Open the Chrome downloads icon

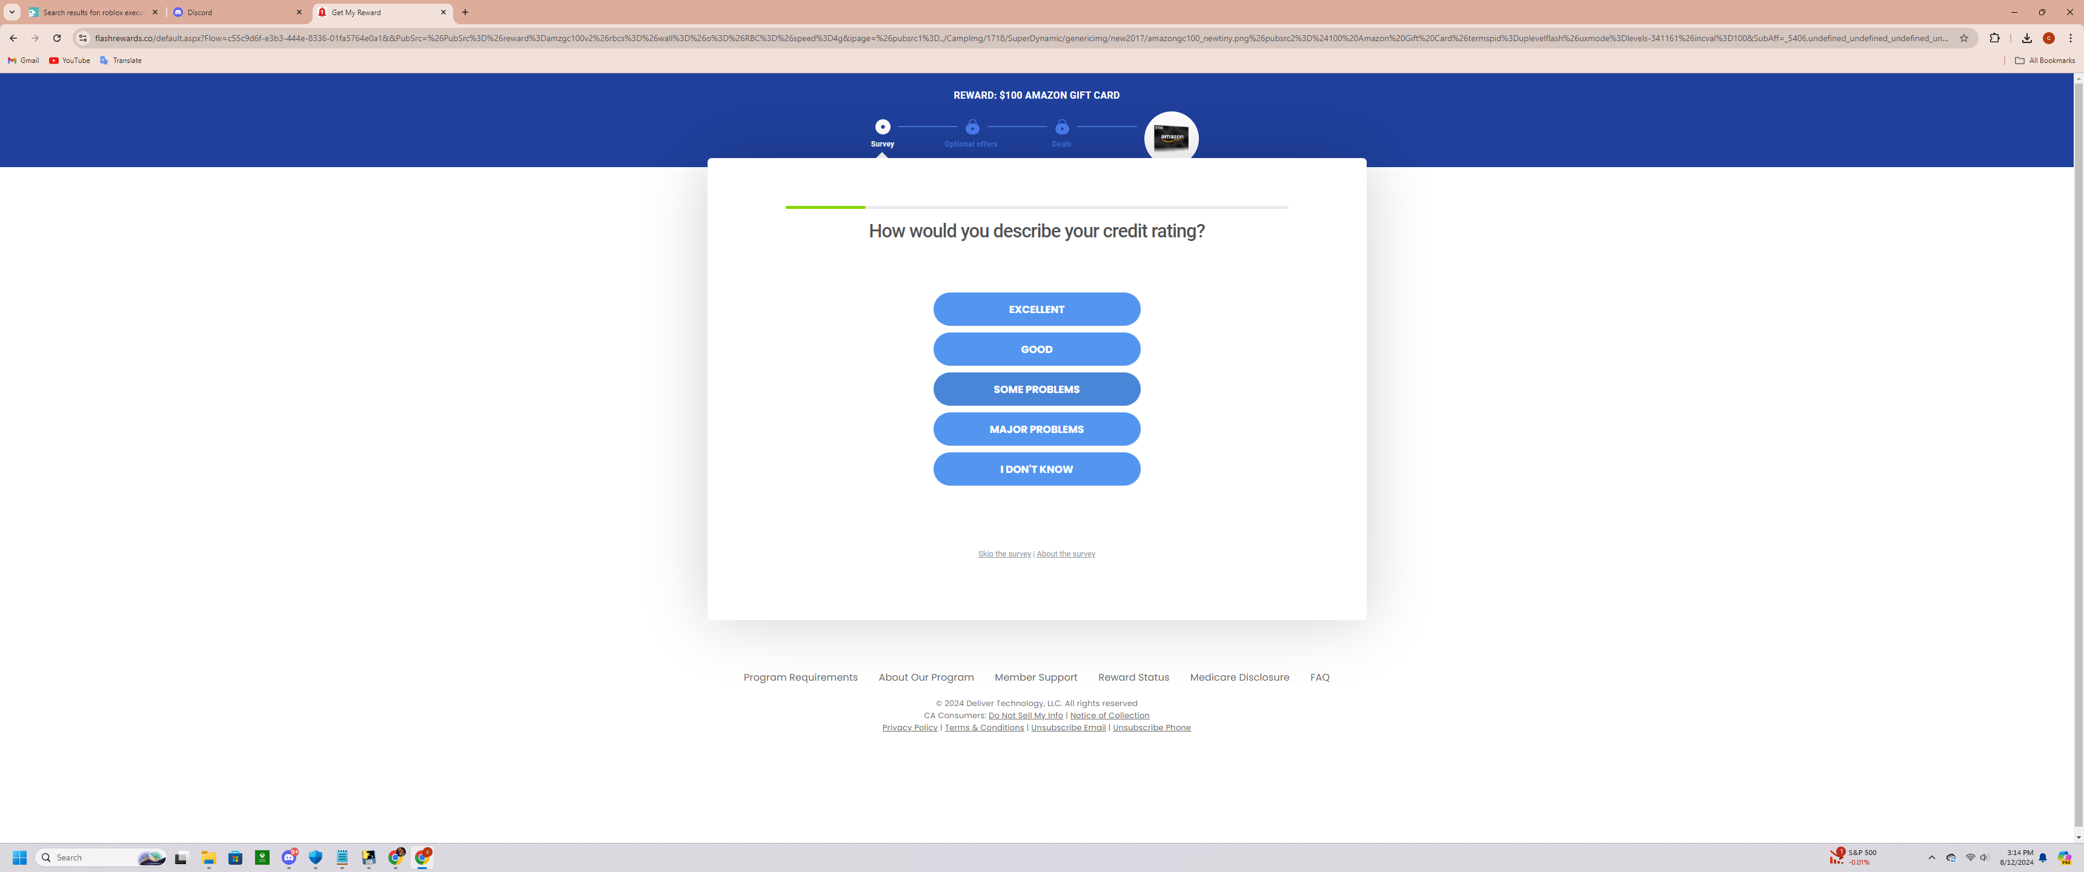[x=2026, y=38]
